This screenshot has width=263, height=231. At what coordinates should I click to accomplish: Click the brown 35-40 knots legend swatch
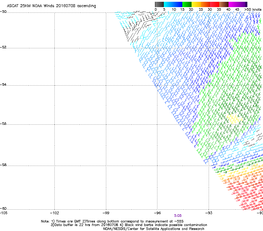(x=224, y=4)
